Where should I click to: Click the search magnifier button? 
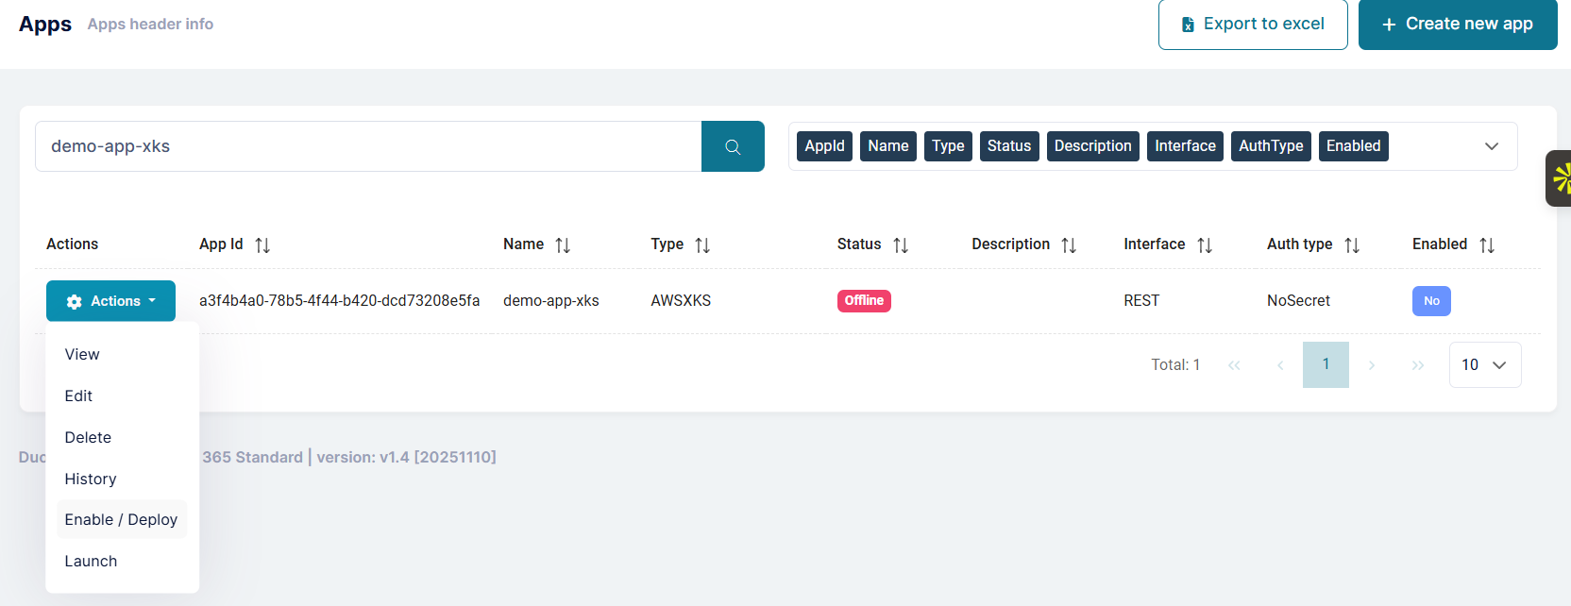tap(733, 146)
